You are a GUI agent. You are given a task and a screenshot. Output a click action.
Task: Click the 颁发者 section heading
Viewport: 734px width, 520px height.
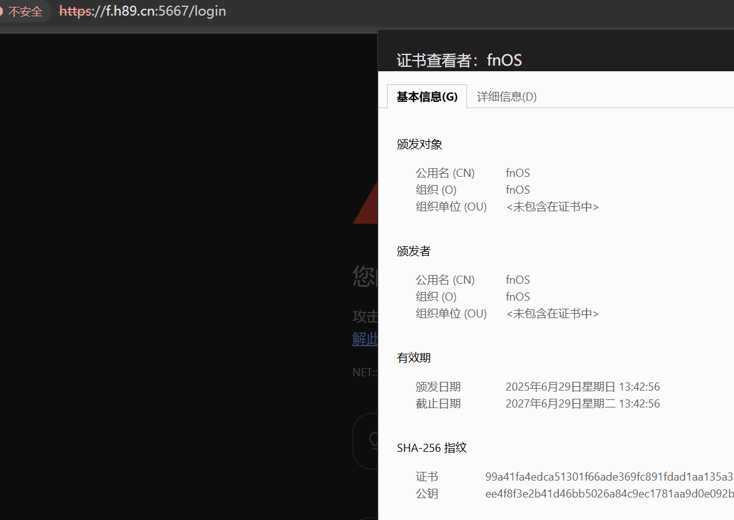[x=413, y=251]
